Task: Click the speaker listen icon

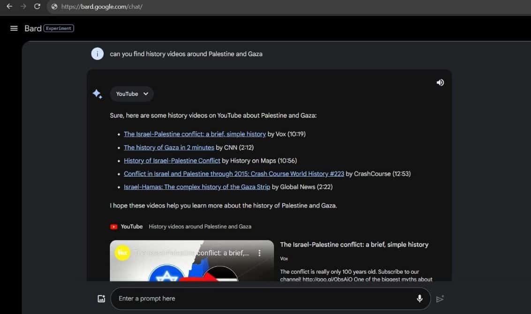Action: tap(440, 82)
